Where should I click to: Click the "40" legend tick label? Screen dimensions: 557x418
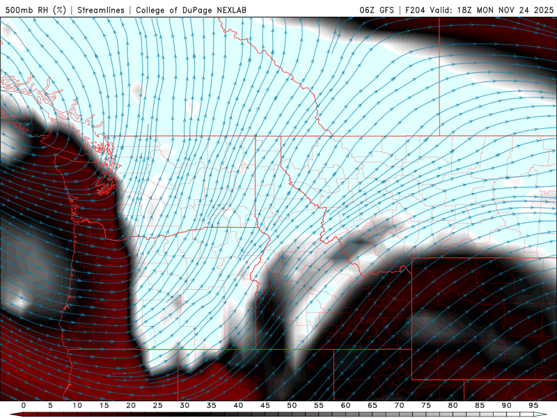click(x=238, y=405)
